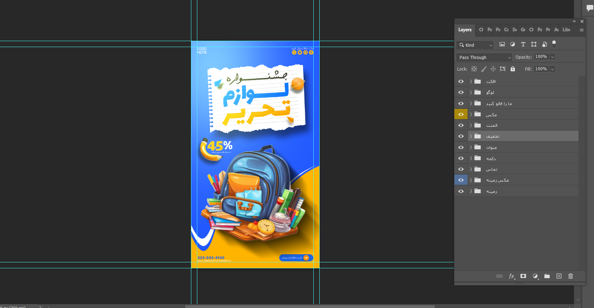Switch to the Layers tab

(x=465, y=30)
